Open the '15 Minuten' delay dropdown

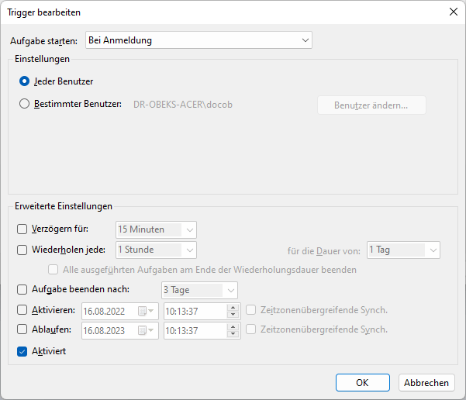(x=156, y=229)
